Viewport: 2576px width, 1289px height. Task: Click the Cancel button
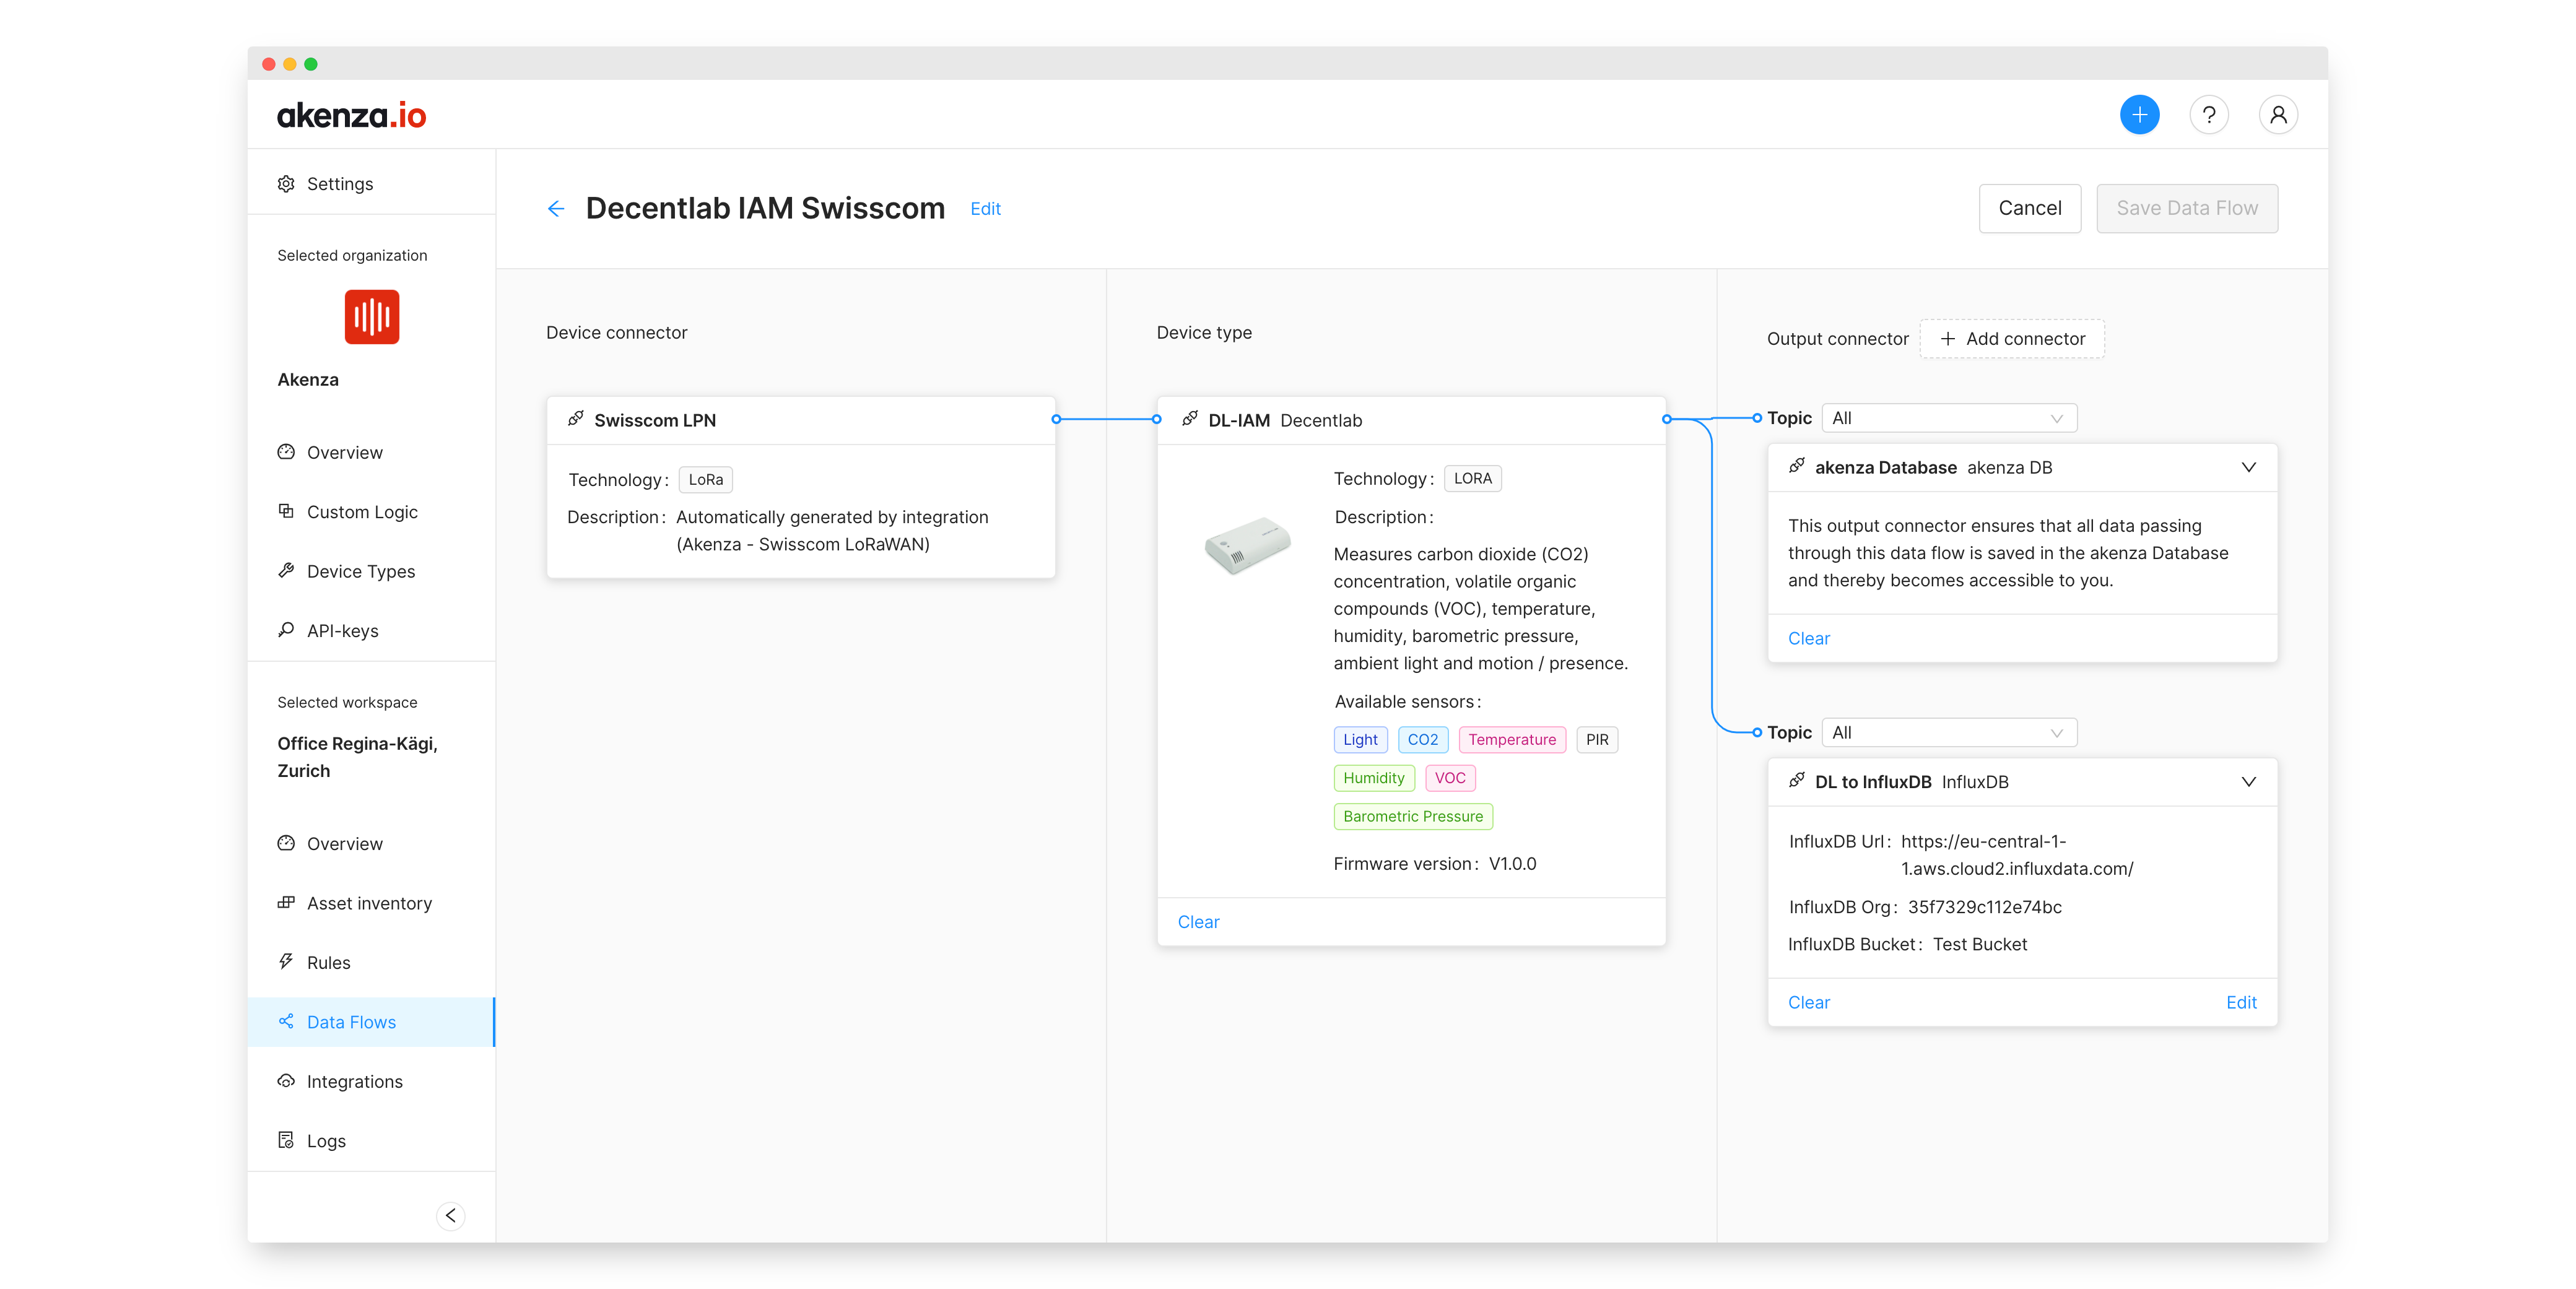[2029, 208]
